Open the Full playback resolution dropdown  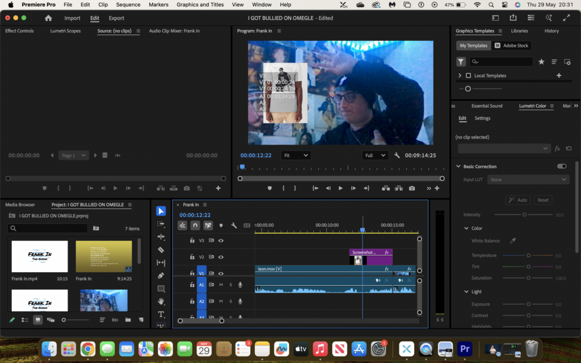coord(374,155)
